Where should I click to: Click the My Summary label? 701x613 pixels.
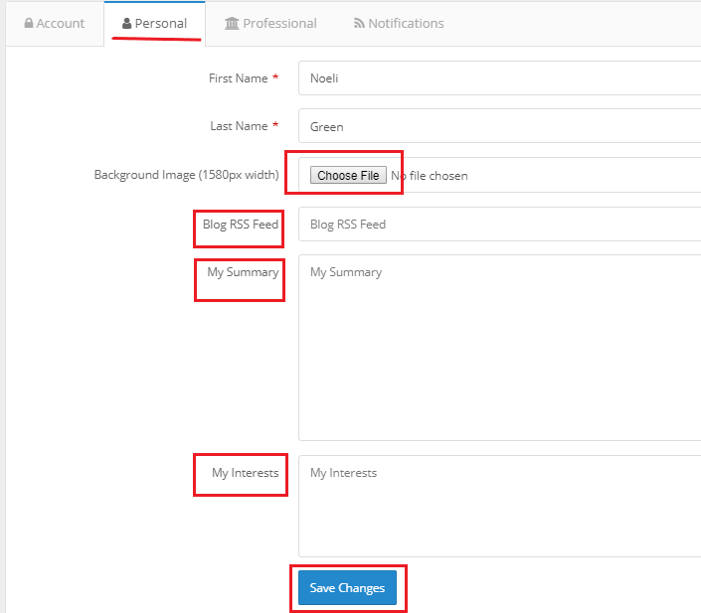(243, 272)
